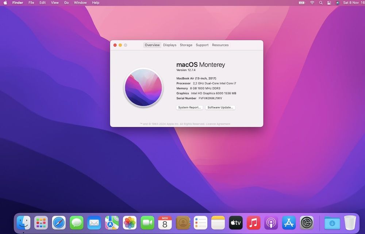Image resolution: width=365 pixels, height=234 pixels.
Task: Open the Trash in the Dock
Action: [x=350, y=223]
